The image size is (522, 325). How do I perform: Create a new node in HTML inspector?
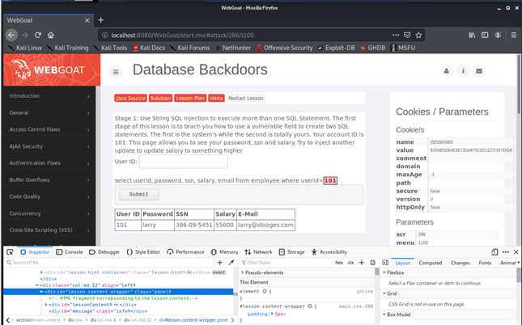pyautogui.click(x=219, y=263)
